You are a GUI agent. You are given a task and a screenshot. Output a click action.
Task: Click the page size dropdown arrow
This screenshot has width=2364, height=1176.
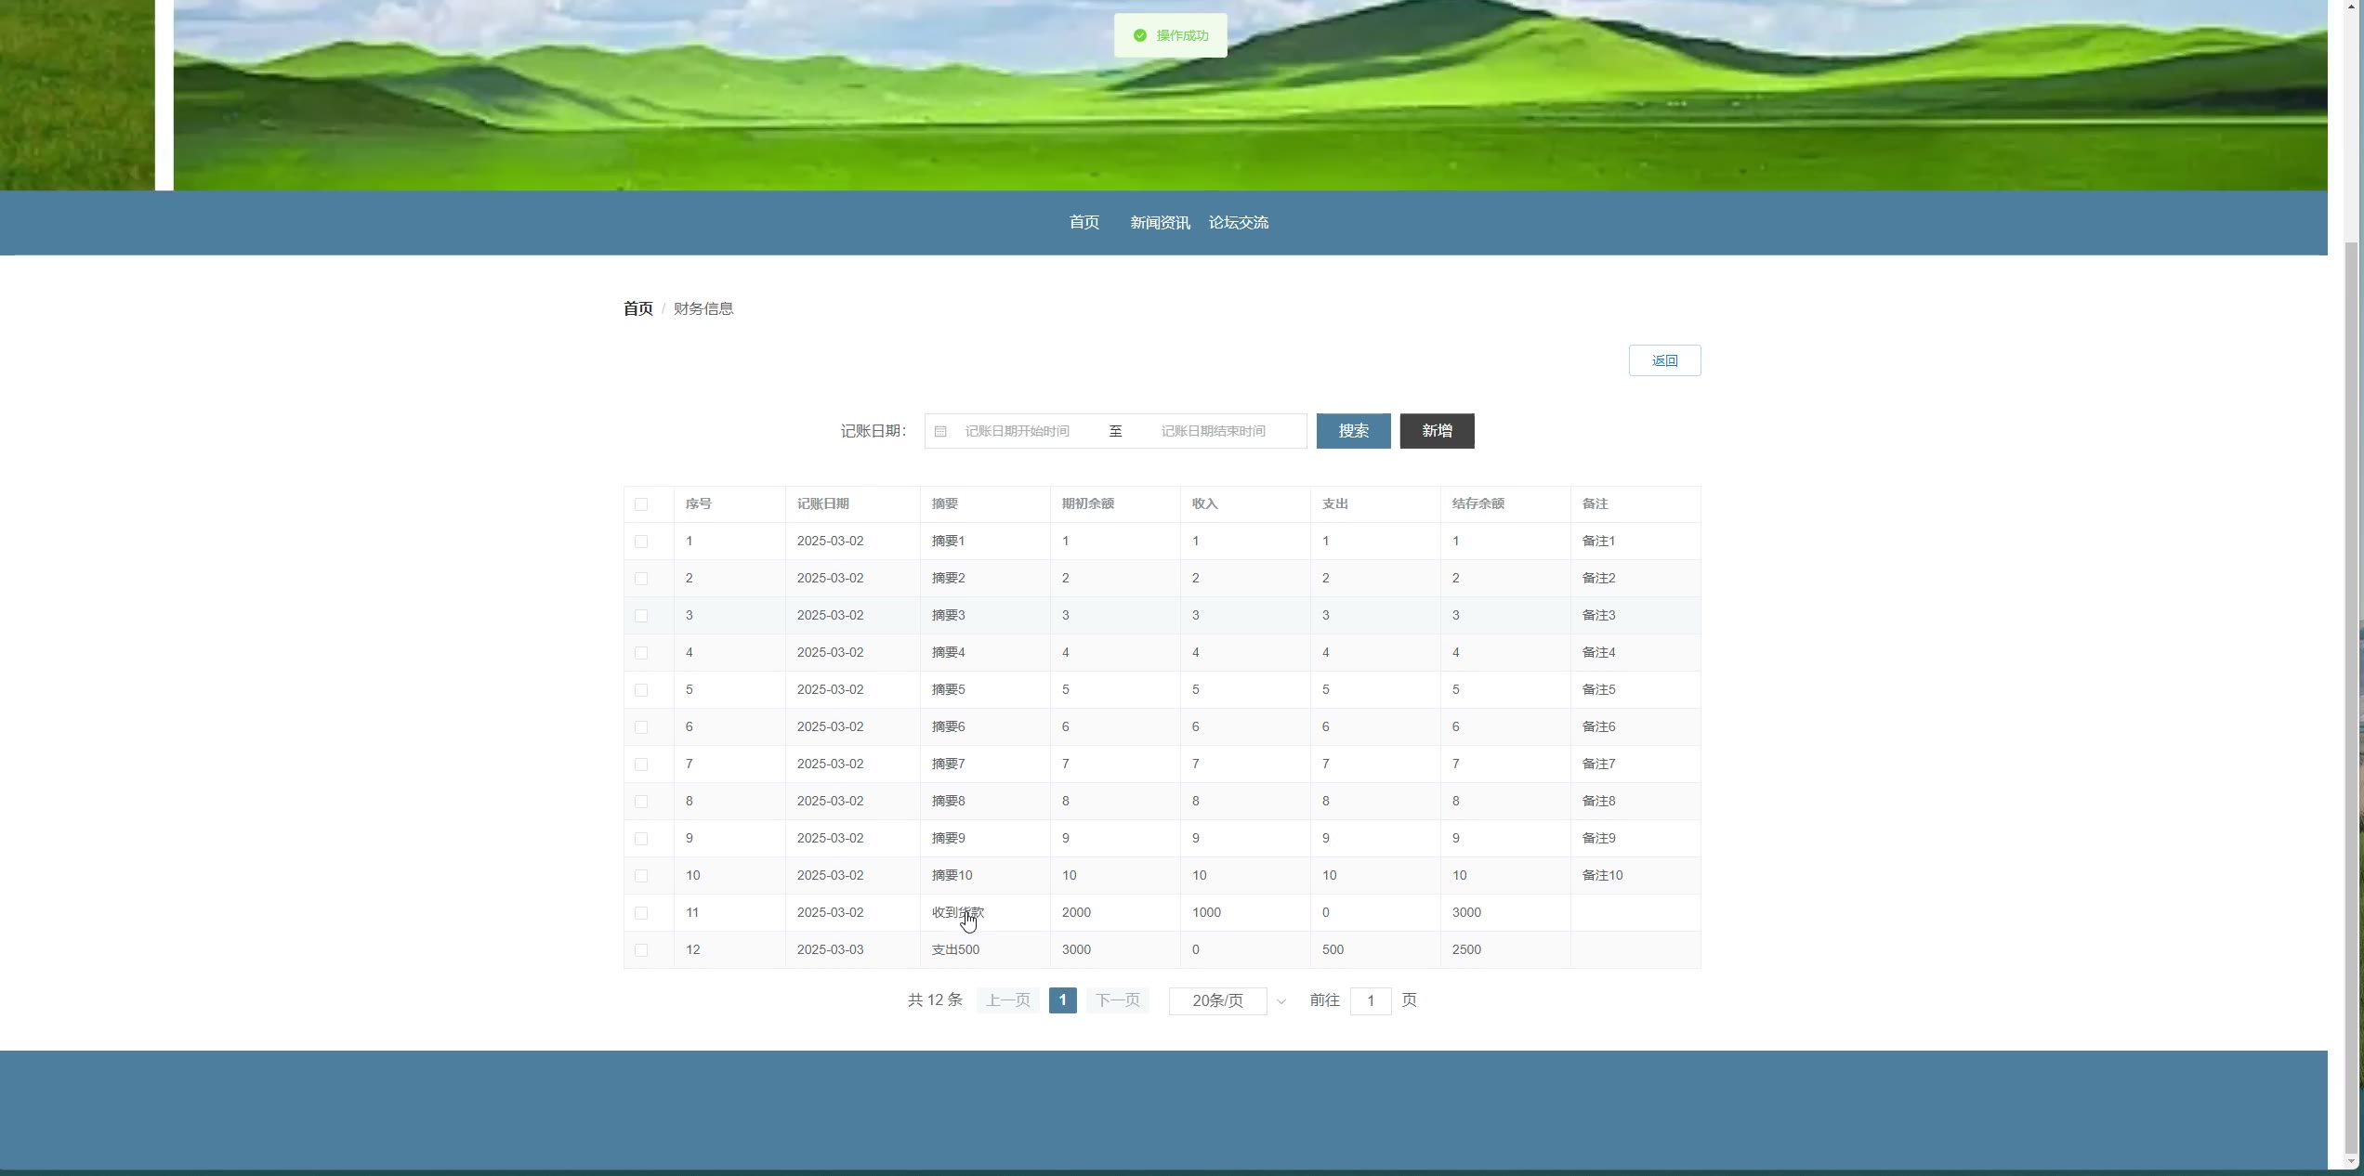pos(1281,1001)
